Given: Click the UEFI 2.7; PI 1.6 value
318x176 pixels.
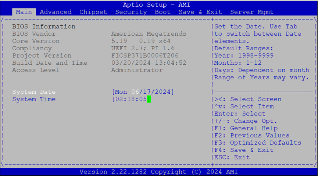Looking at the screenshot, I should pos(143,48).
